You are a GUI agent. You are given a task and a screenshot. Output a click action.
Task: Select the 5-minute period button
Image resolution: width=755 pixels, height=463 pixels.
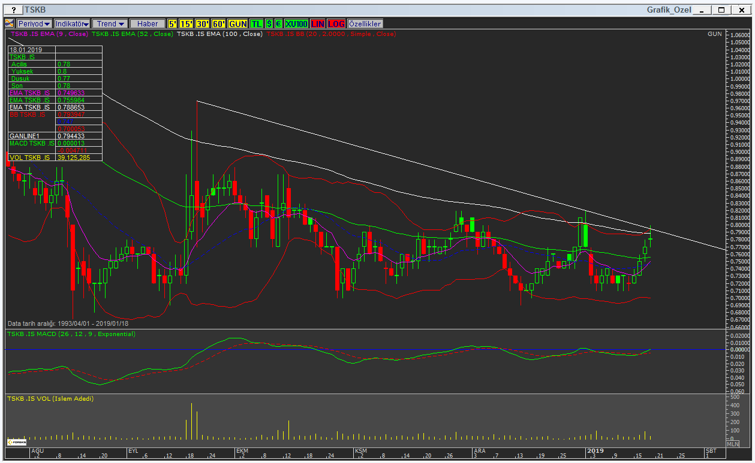click(173, 23)
